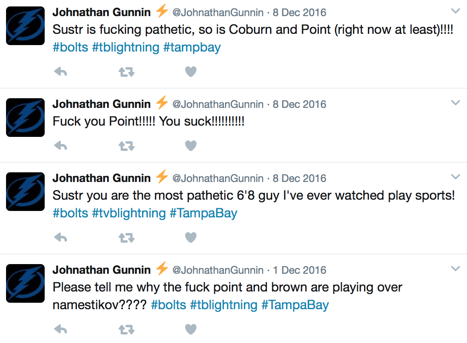Screen dimensions: 467x343
Task: Retweet the 6'8 guy tweet
Action: pos(126,238)
